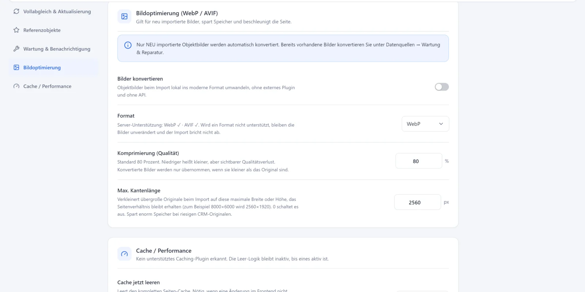Click the refresh icon beside Vollabgleich & Aktualisierung

coord(16,11)
